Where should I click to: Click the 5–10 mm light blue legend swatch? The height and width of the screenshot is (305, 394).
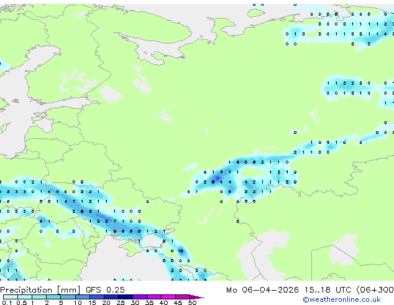tap(68, 297)
